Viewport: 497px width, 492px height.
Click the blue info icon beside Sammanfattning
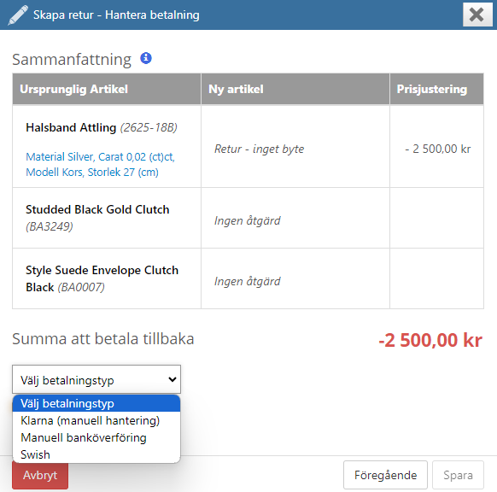coord(146,58)
